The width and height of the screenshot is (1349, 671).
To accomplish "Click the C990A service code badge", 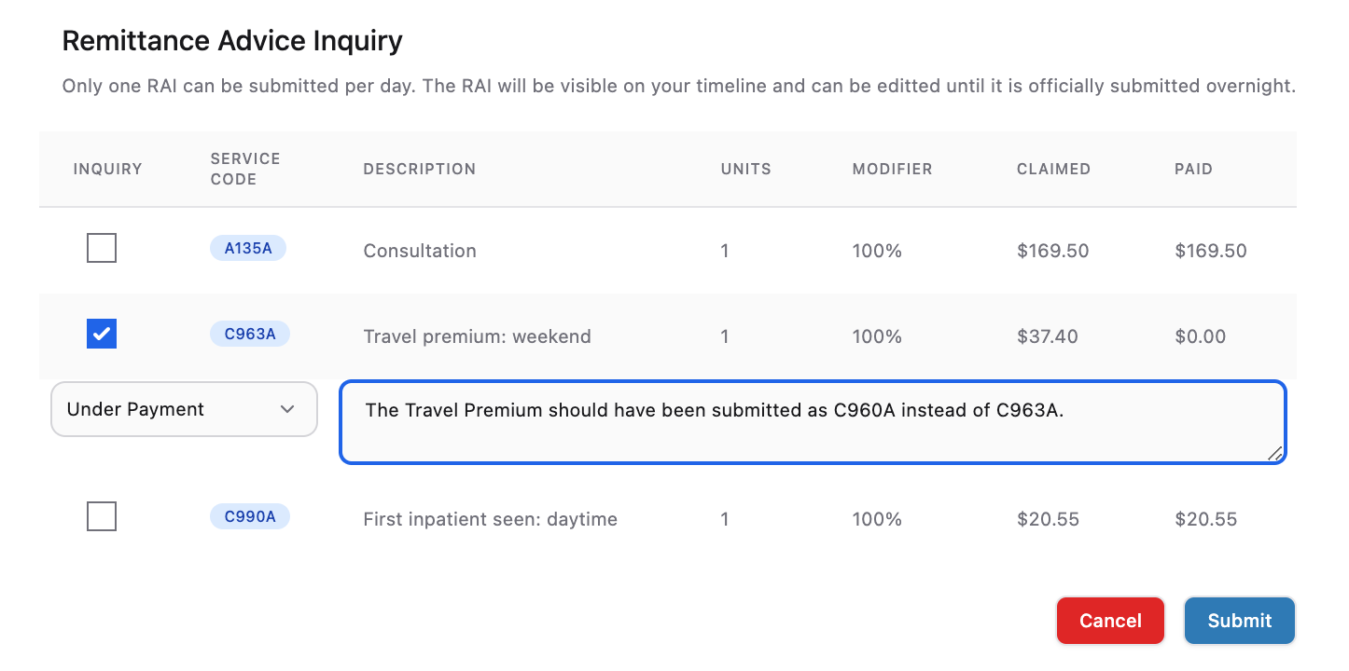I will point(250,516).
